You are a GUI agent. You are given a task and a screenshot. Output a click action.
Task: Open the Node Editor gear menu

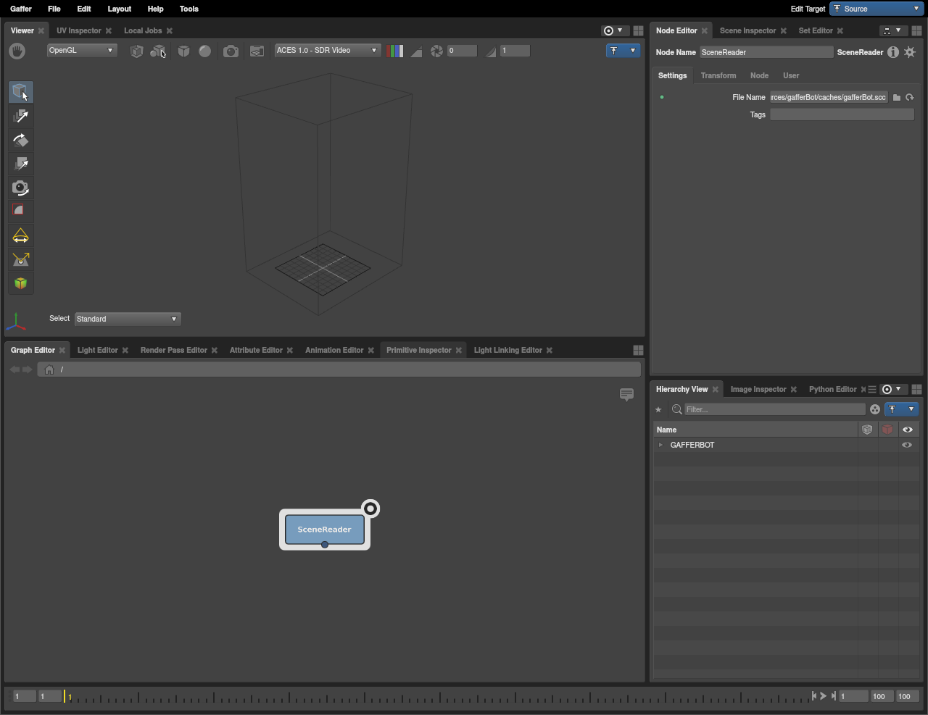(x=910, y=52)
